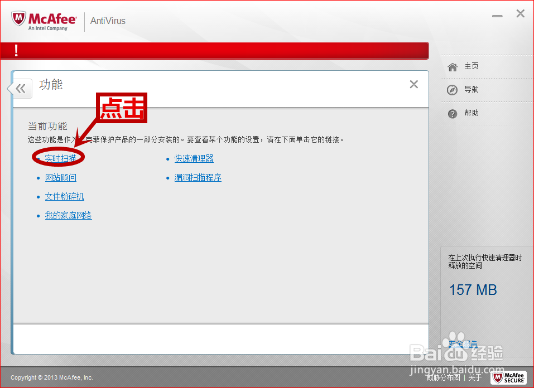The width and height of the screenshot is (534, 388).
Task: Click the compass icon beside 导航
Action: pyautogui.click(x=453, y=90)
